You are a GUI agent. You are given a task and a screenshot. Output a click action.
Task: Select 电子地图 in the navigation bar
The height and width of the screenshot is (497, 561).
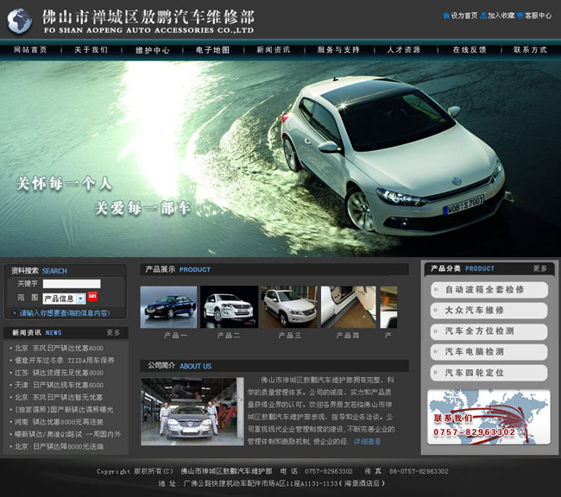pyautogui.click(x=212, y=50)
